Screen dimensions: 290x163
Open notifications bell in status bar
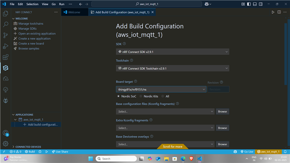285,152
